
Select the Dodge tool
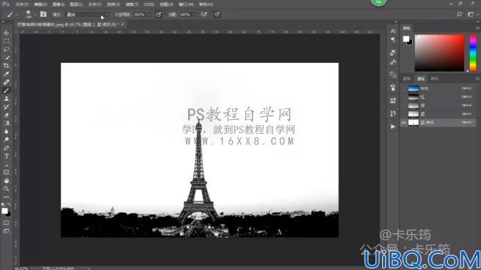click(6, 140)
